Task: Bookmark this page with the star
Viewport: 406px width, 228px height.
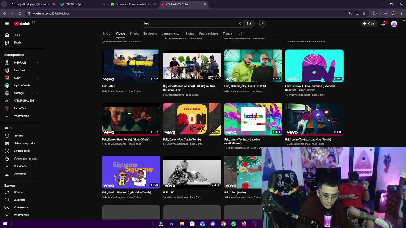Action: point(364,13)
